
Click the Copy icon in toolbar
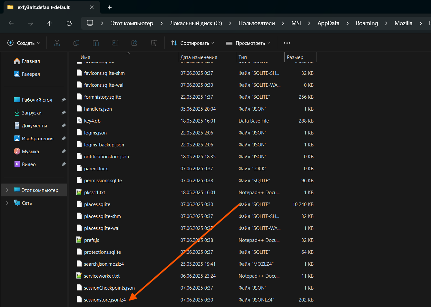76,43
